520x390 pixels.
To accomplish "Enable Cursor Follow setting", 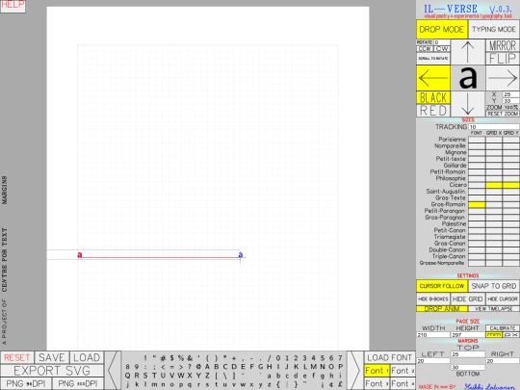I will tap(442, 286).
